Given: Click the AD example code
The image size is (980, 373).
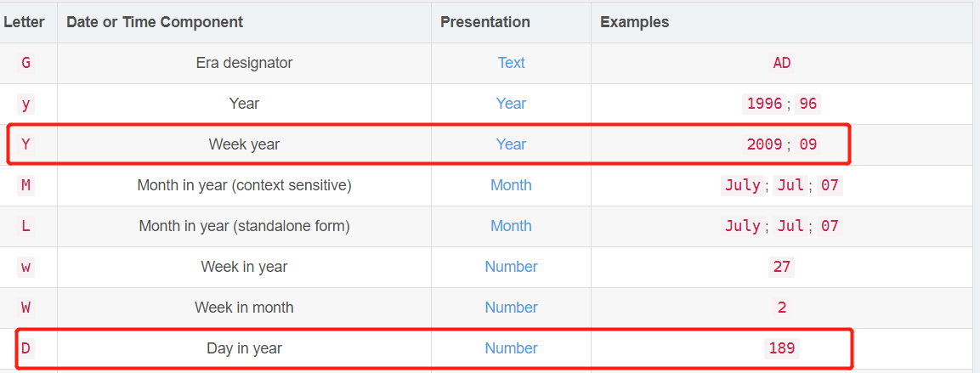Looking at the screenshot, I should pyautogui.click(x=781, y=63).
